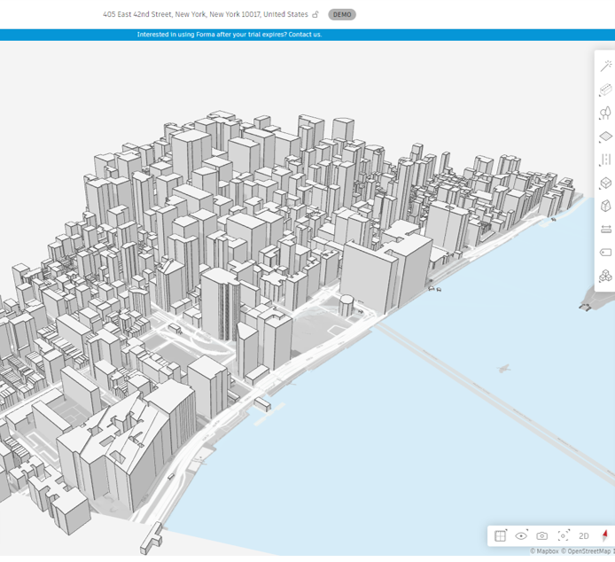Open the trees vegetation tool
Viewport: 615px width, 562px height.
click(606, 113)
